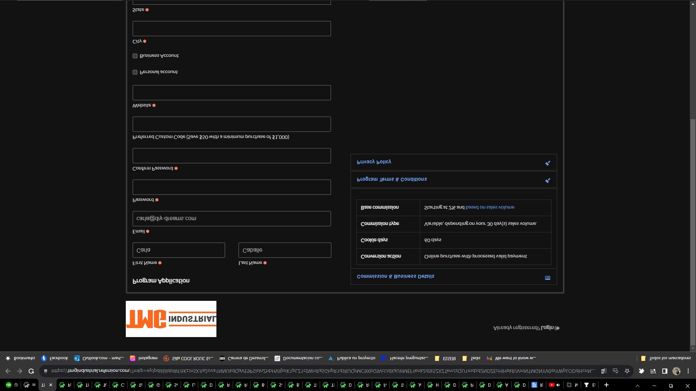Switch to the second tab labeled m

30,385
